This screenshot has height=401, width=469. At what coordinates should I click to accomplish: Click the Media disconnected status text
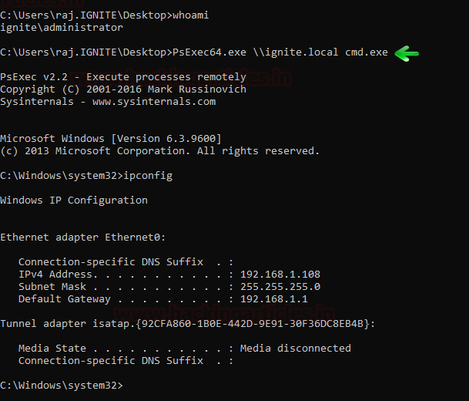tap(295, 349)
